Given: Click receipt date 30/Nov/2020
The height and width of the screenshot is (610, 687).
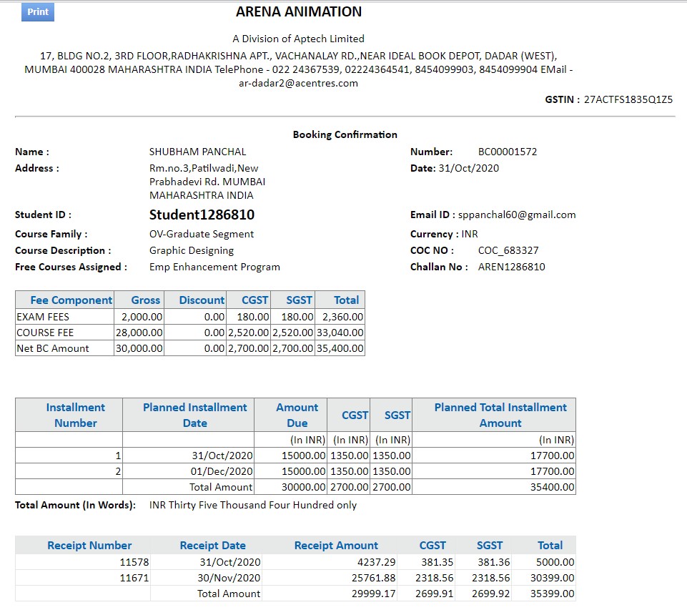Looking at the screenshot, I should point(229,578).
